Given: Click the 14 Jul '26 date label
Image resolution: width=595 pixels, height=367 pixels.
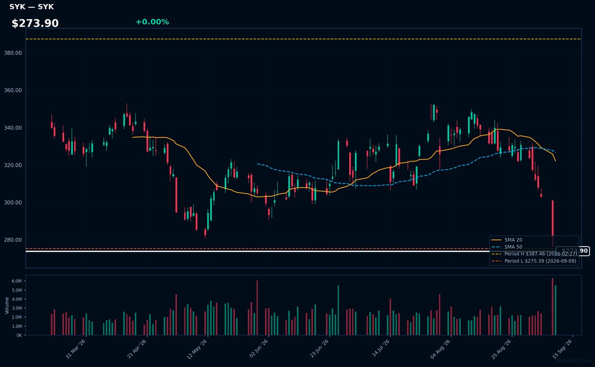Looking at the screenshot, I should [380, 349].
